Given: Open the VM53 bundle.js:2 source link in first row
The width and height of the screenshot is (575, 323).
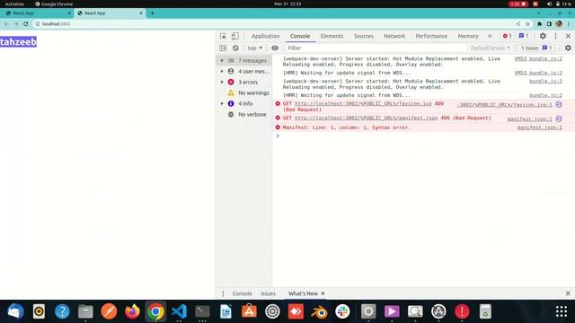Looking at the screenshot, I should pos(538,58).
